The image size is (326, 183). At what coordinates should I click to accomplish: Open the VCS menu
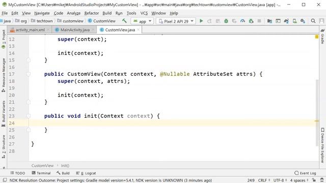(x=144, y=13)
